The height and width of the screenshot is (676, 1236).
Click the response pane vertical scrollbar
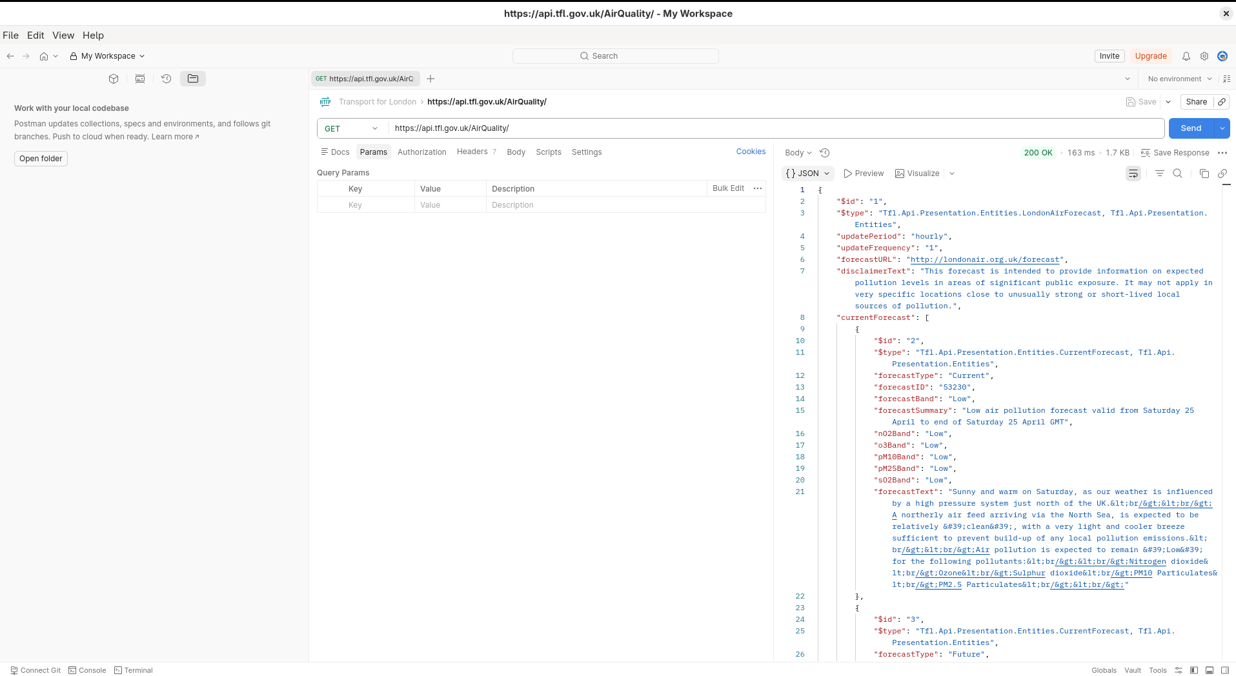pos(1226,387)
